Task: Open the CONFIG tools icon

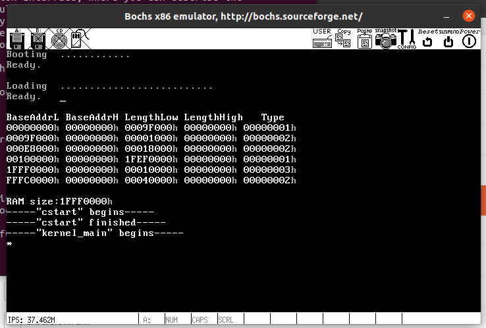Action: click(x=407, y=38)
